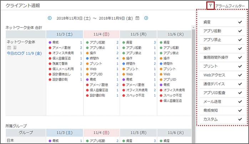Click グループ column header
The width and height of the screenshot is (249, 144).
click(x=26, y=133)
